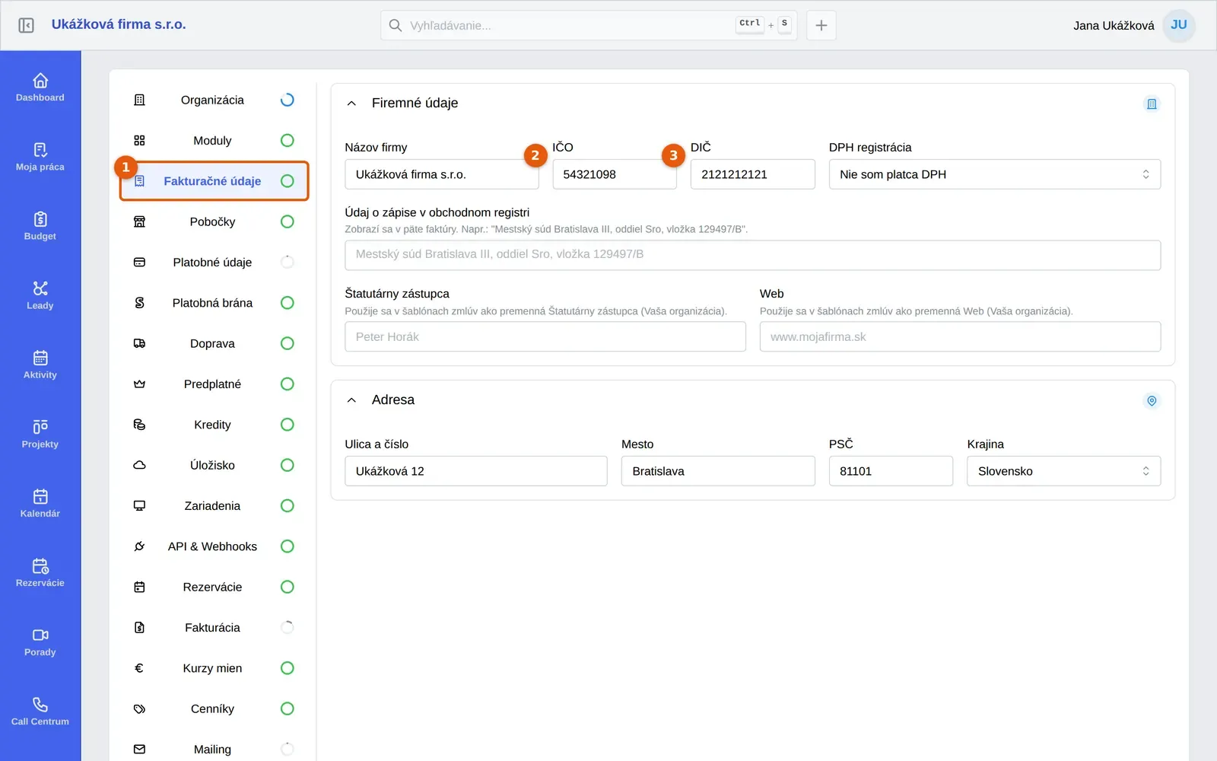Open Krajina dropdown showing Slovensko

pos(1063,471)
